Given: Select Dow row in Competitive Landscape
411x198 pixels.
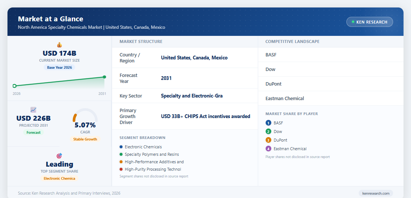Looking at the screenshot, I should (x=331, y=69).
